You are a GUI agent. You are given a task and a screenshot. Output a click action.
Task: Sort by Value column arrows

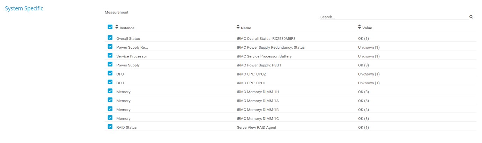tap(359, 27)
